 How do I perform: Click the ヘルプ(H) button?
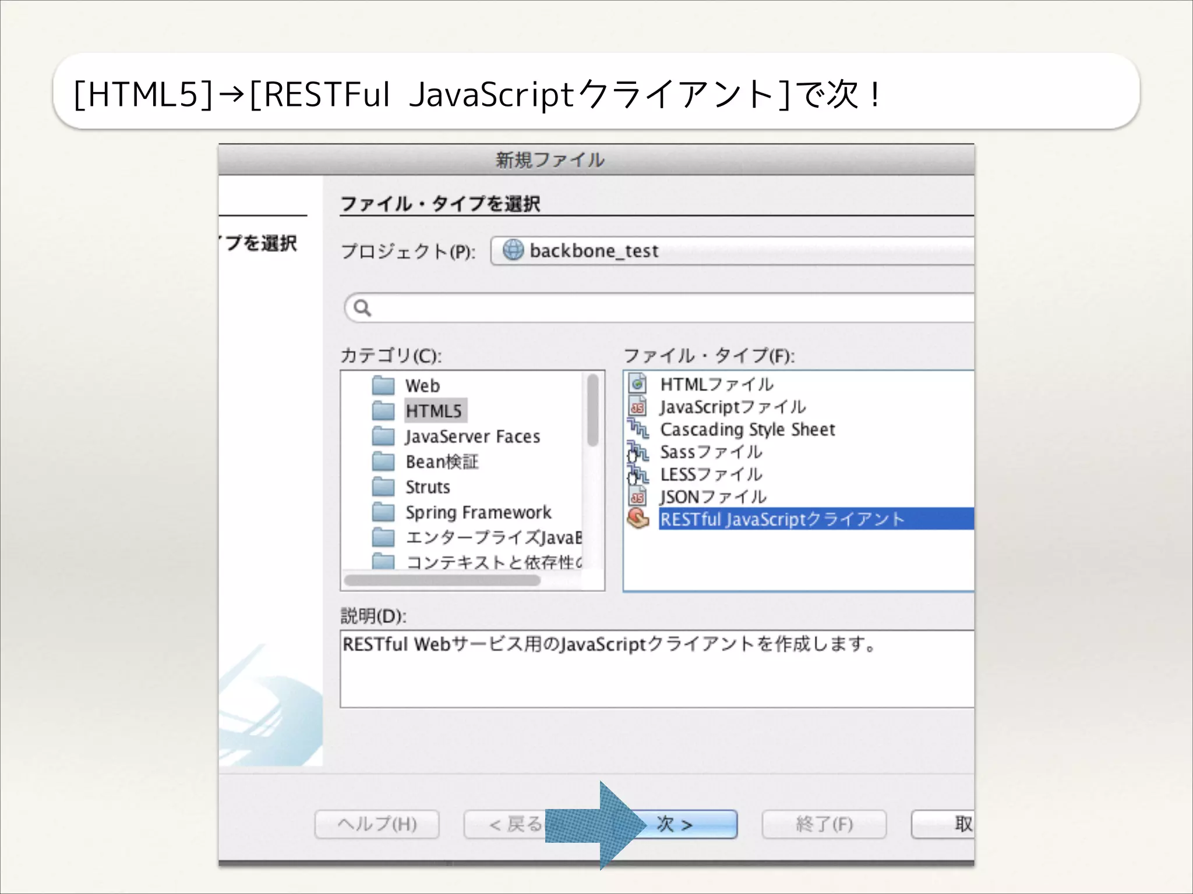pyautogui.click(x=377, y=824)
